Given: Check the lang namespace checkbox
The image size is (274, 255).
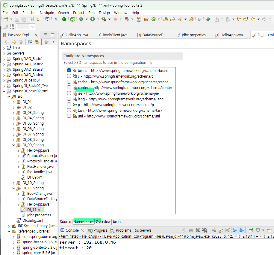Looking at the screenshot, I should click(69, 99).
